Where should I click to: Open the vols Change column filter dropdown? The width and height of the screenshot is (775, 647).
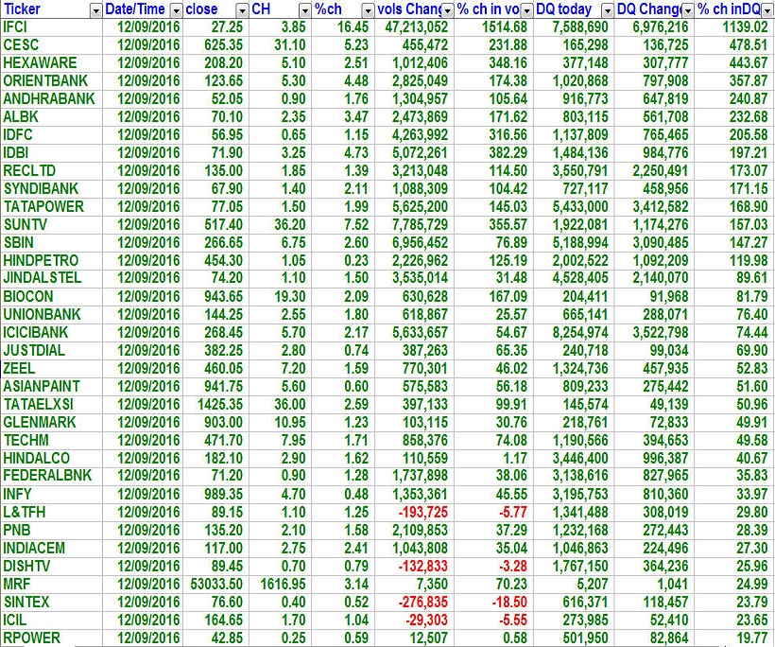point(447,9)
